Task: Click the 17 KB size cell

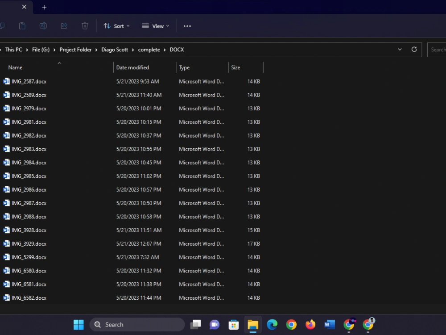Action: point(253,244)
